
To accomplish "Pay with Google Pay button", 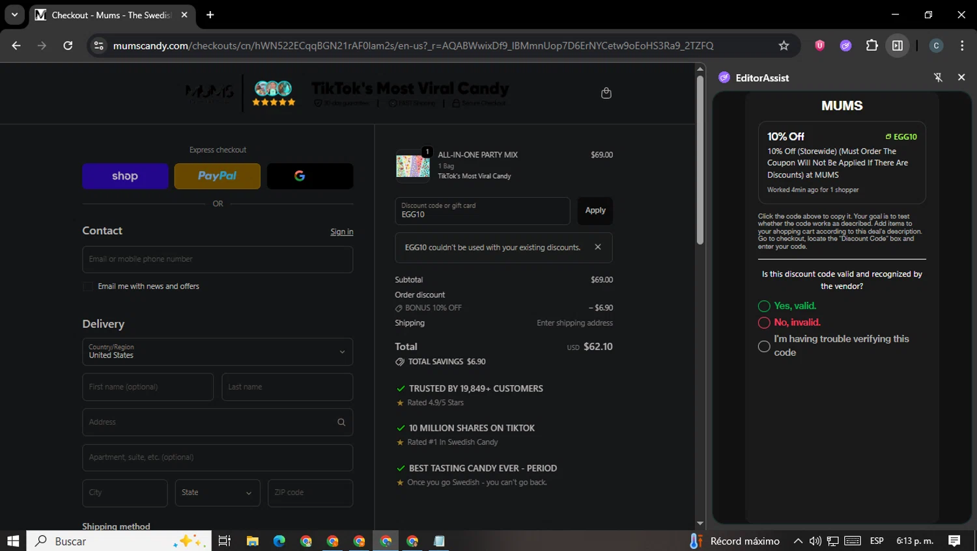I will click(x=310, y=176).
